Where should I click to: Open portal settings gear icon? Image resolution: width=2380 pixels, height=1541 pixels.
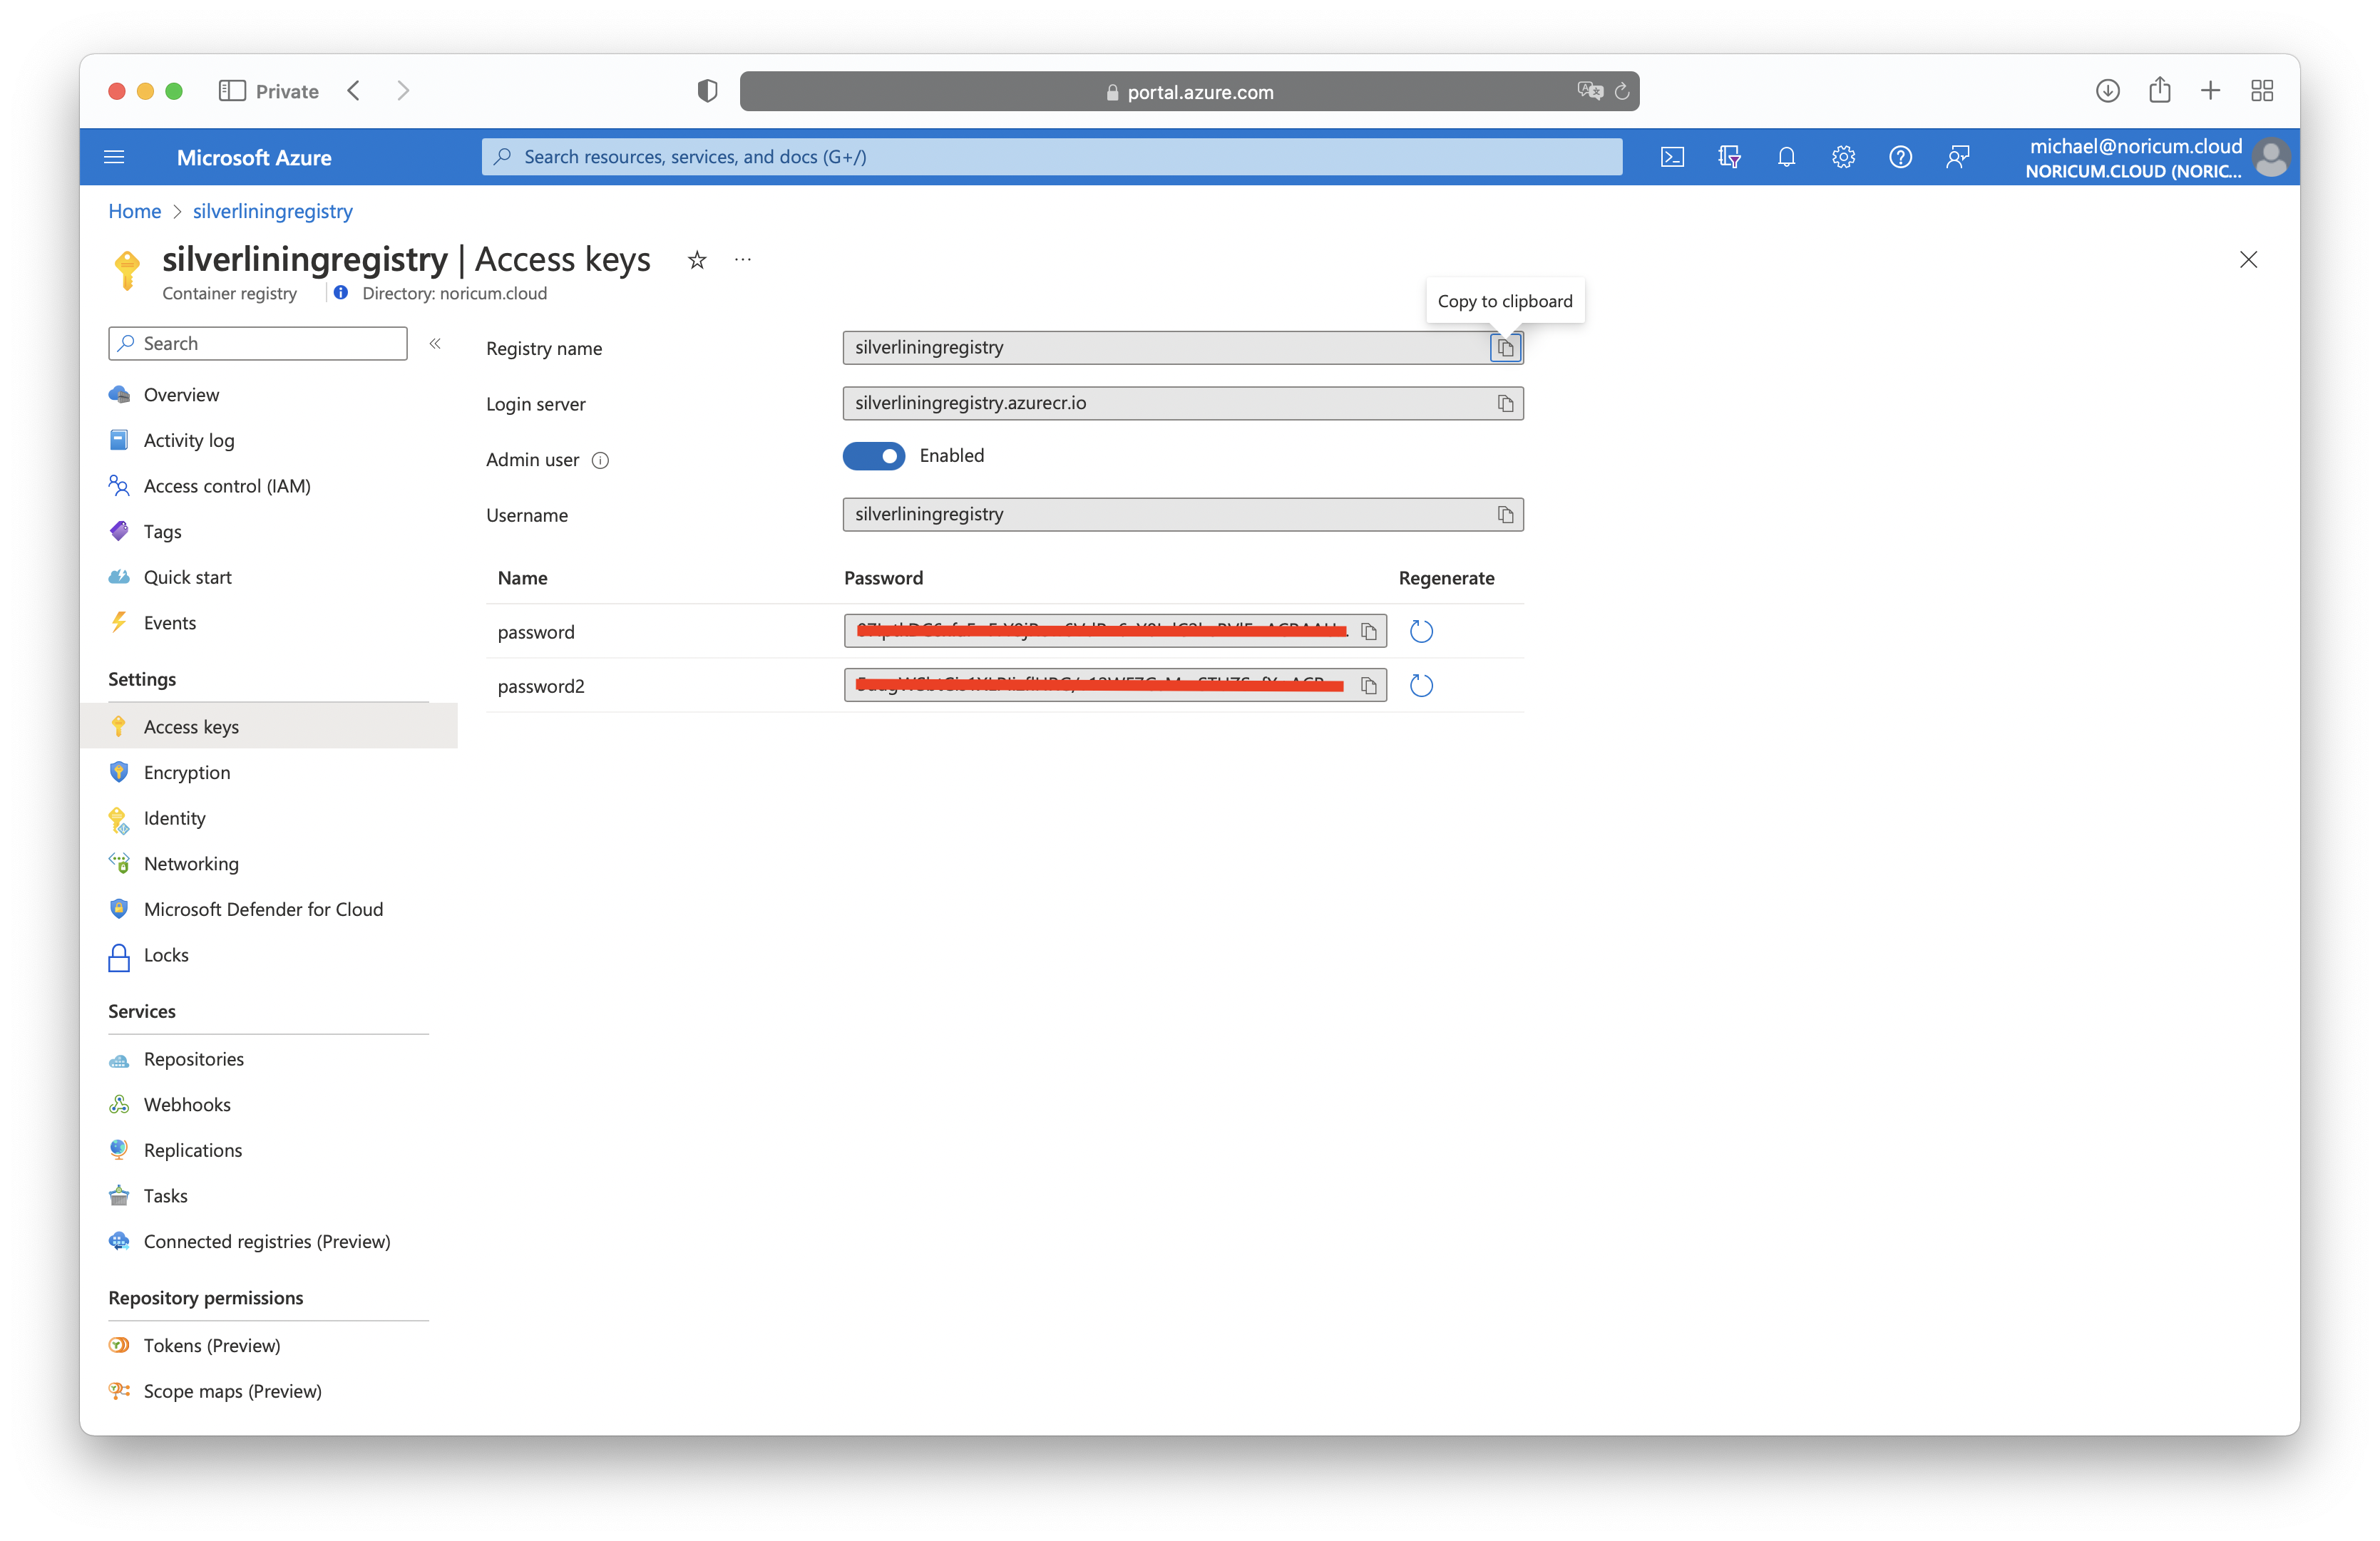(x=1843, y=157)
